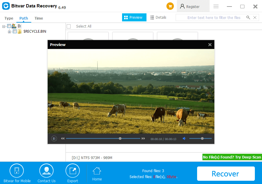Screen dimensions: 262x184
Task: Click the 00:00:10 / 00:00:13 time display
Action: [x=163, y=139]
